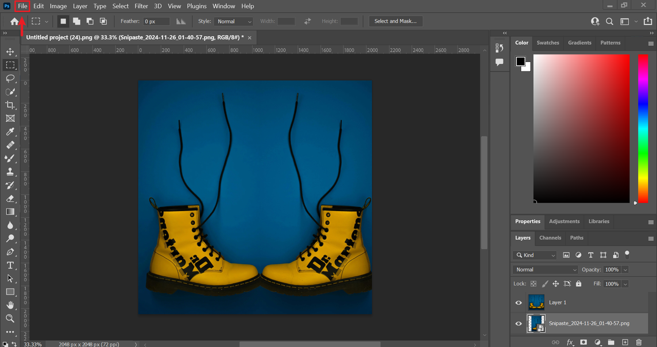Open the File menu

(23, 6)
